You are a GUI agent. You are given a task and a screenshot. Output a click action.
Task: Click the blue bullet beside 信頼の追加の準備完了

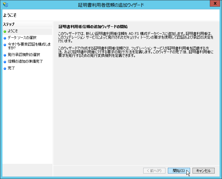5,62
